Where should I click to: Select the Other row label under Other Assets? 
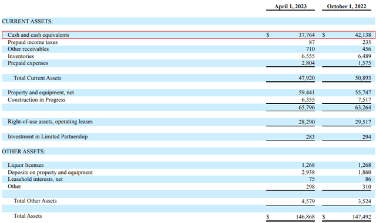pos(14,187)
